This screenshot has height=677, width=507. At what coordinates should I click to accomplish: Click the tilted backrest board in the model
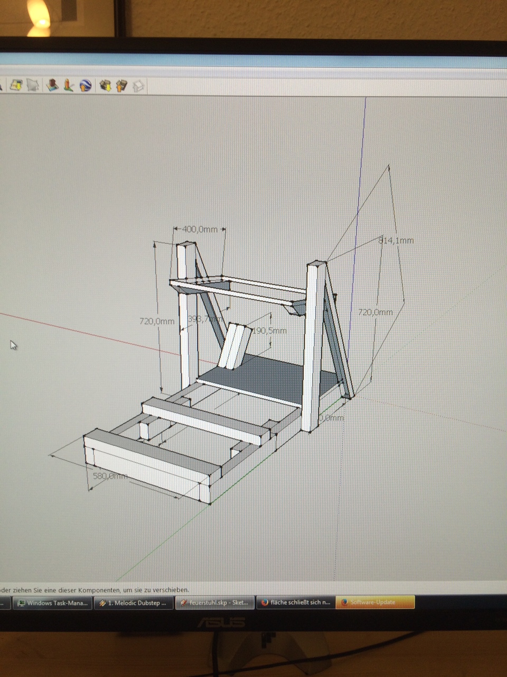(x=235, y=346)
